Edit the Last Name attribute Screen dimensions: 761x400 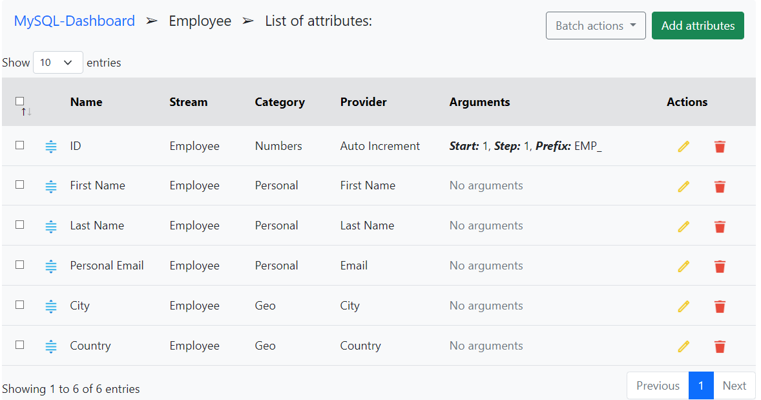click(683, 227)
